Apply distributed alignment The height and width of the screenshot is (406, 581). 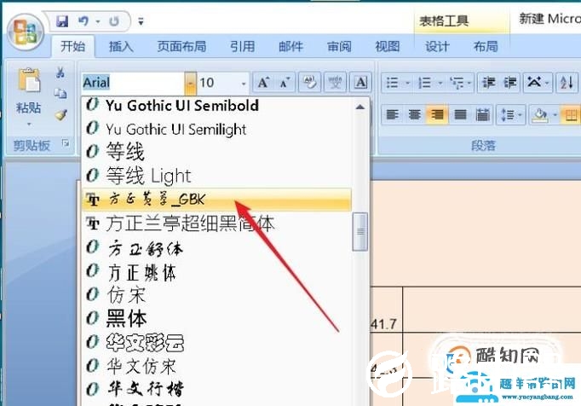[x=482, y=114]
